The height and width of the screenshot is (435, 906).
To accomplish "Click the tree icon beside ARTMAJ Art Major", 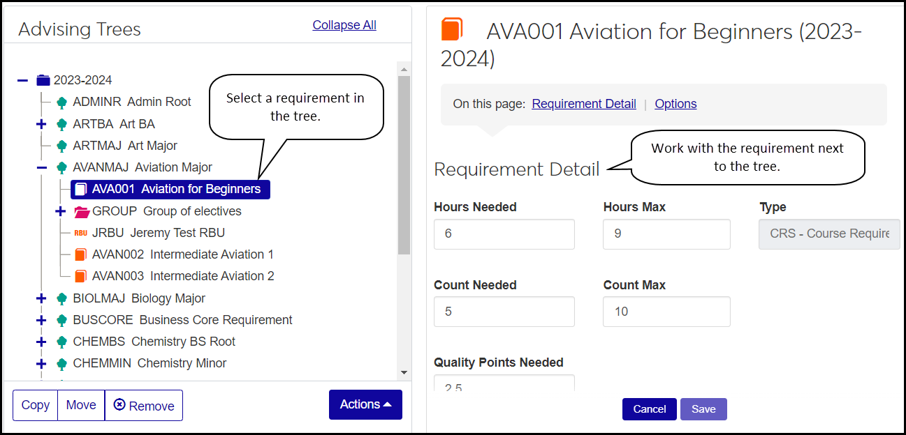I will tap(62, 146).
